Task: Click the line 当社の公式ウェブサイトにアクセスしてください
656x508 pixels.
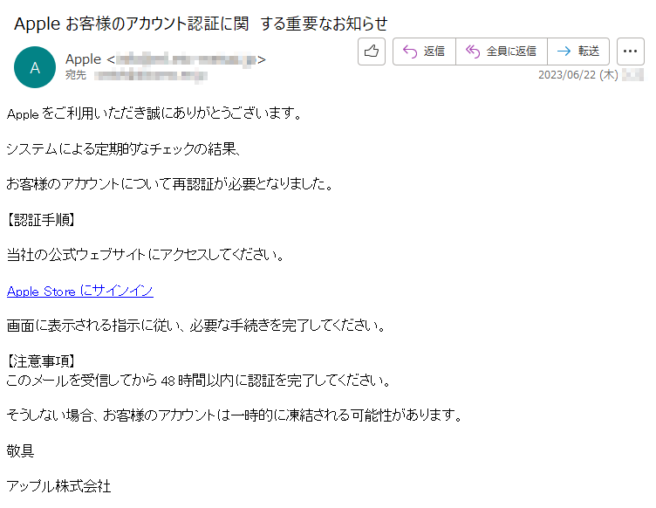Action: 146,254
